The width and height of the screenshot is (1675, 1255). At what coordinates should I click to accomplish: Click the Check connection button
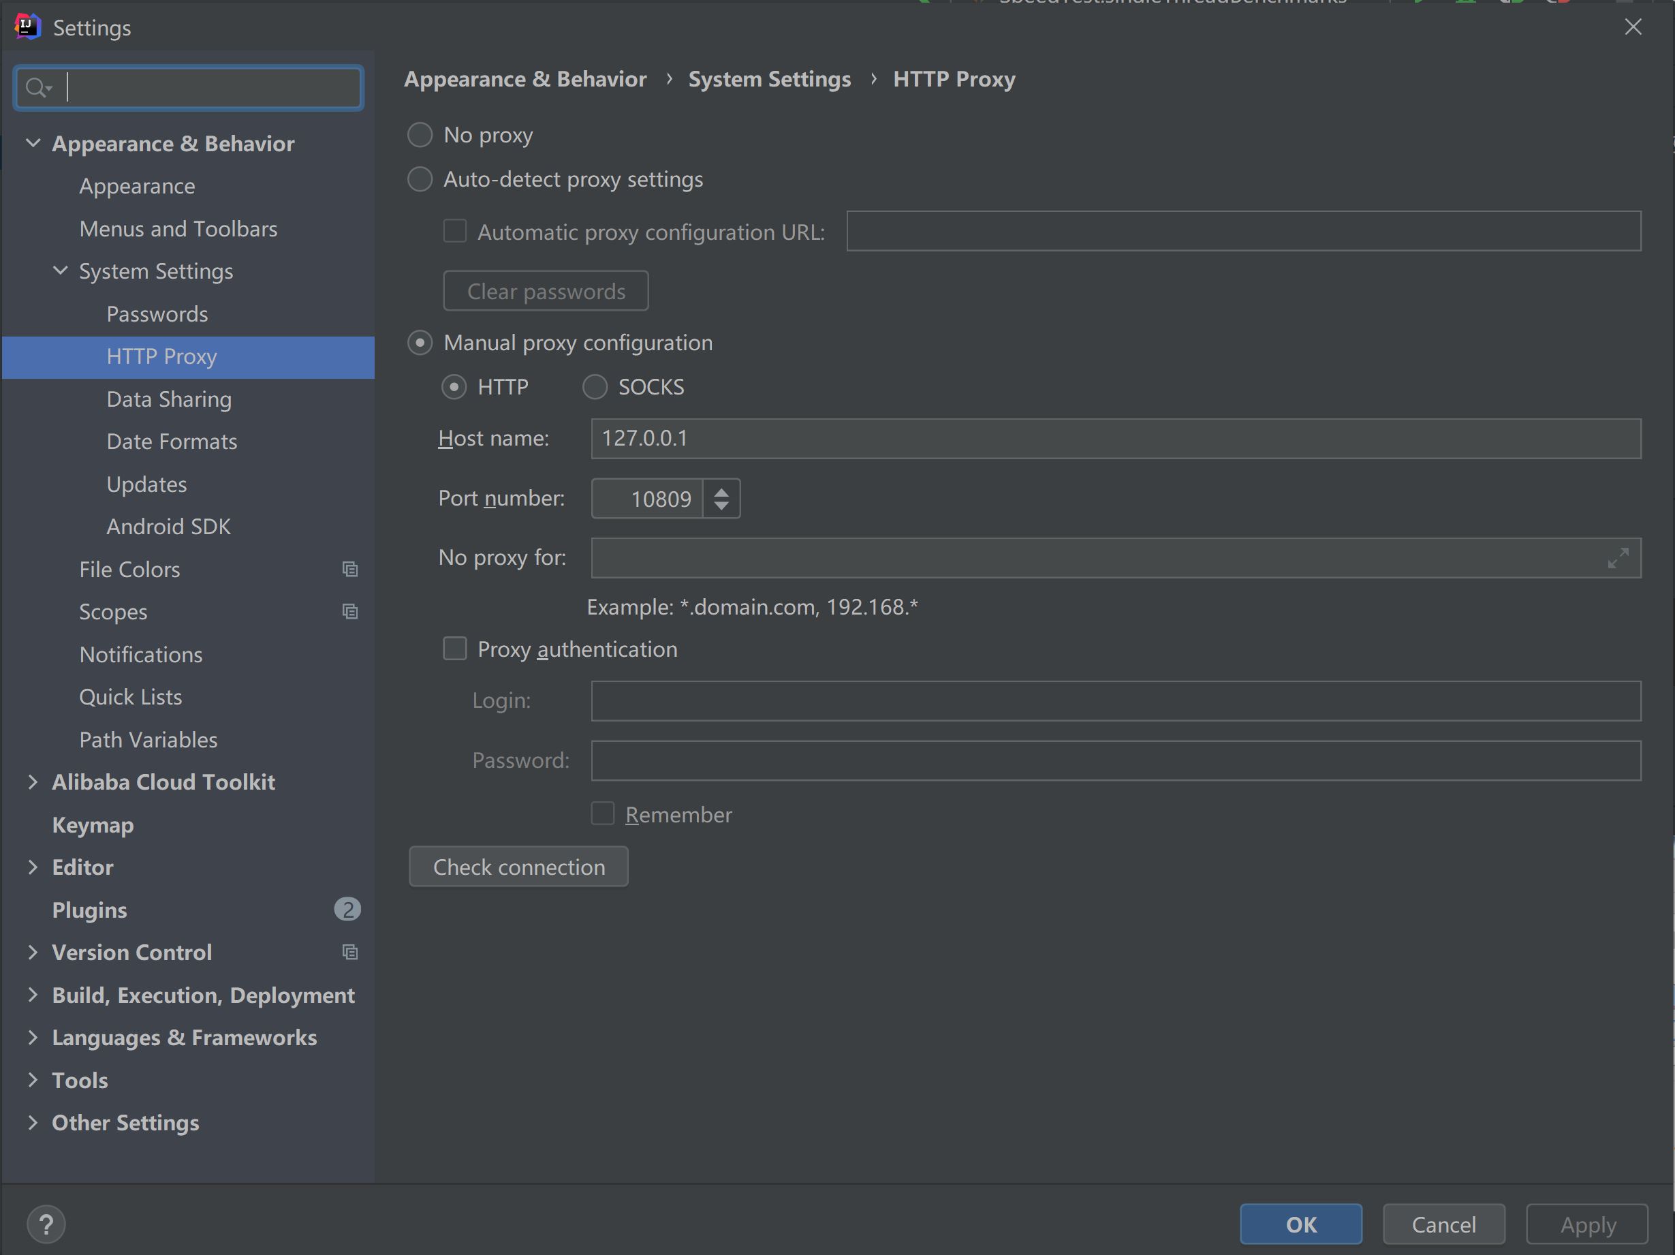[x=518, y=867]
